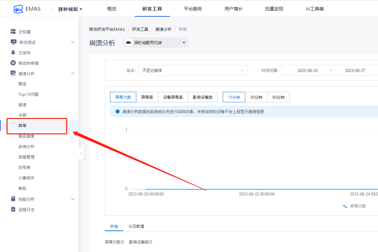Choose the 30分钟 interval
The width and height of the screenshot is (378, 252).
(x=256, y=97)
